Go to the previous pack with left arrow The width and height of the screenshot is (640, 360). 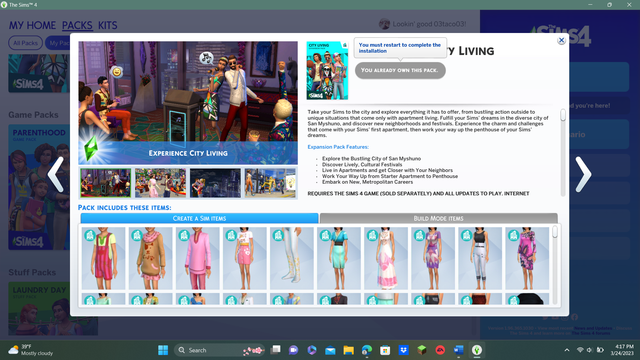click(x=56, y=174)
